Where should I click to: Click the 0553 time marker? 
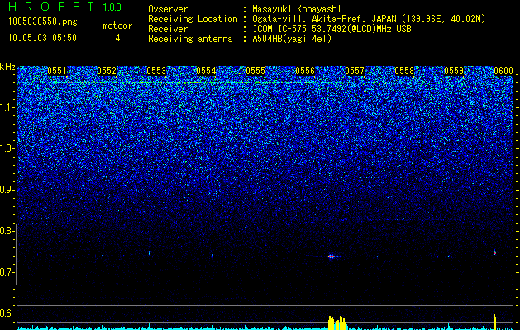point(156,71)
